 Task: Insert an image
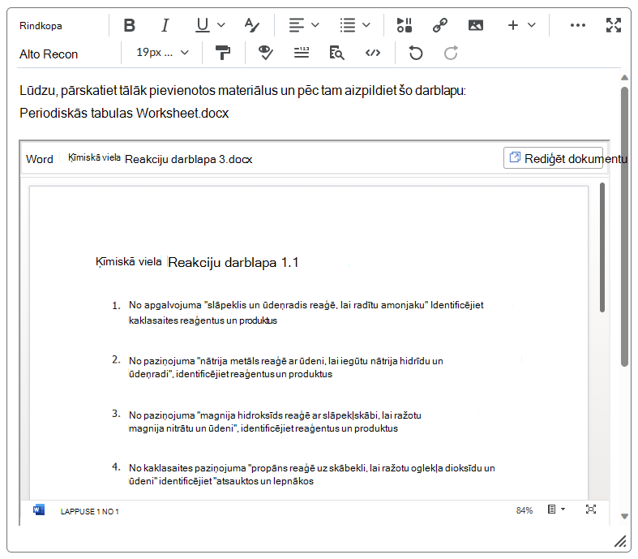(x=476, y=25)
